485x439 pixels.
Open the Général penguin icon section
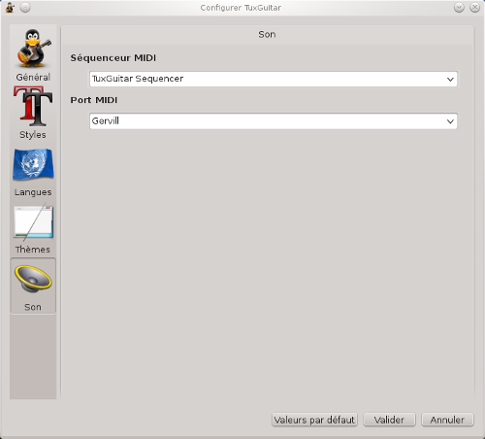34,48
